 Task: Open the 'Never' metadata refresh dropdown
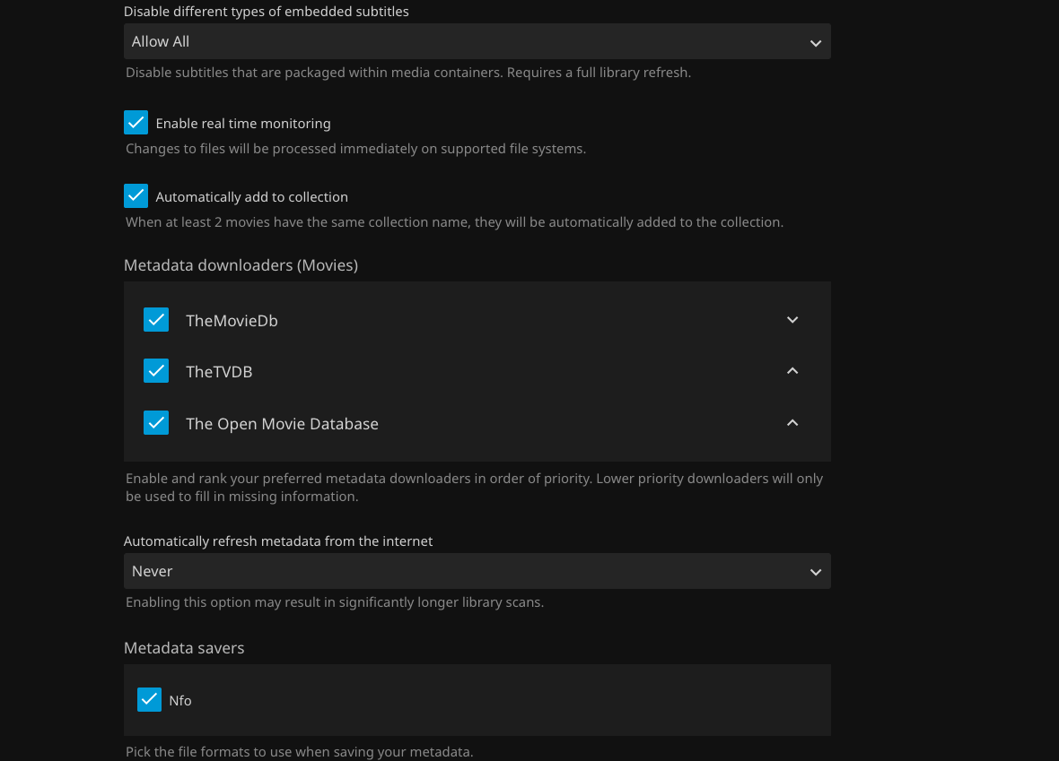tap(476, 571)
